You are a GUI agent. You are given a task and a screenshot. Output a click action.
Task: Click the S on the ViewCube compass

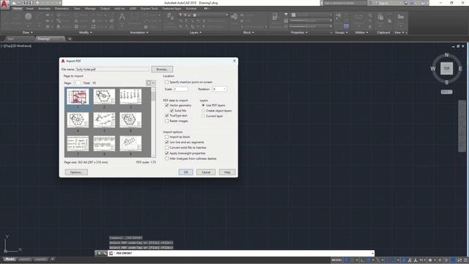point(446,82)
